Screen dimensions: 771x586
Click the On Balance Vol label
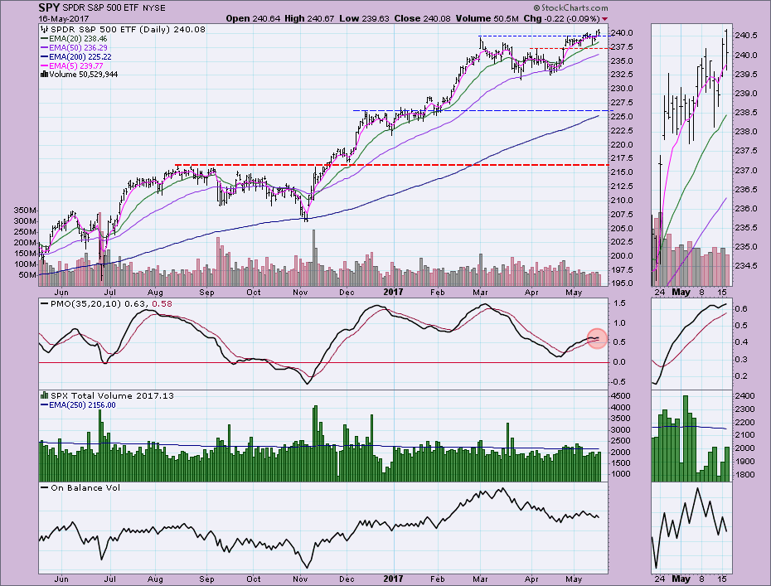[80, 487]
